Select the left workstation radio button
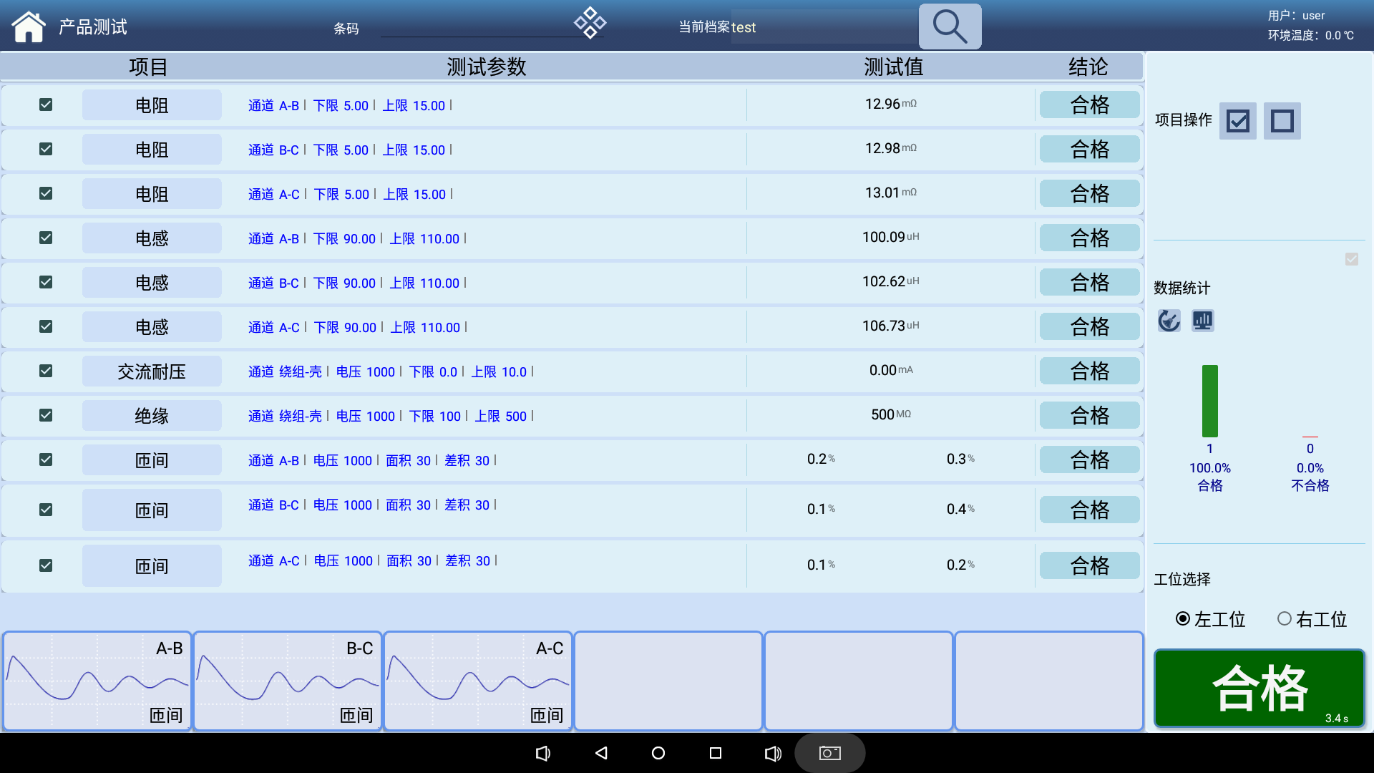 (1183, 618)
